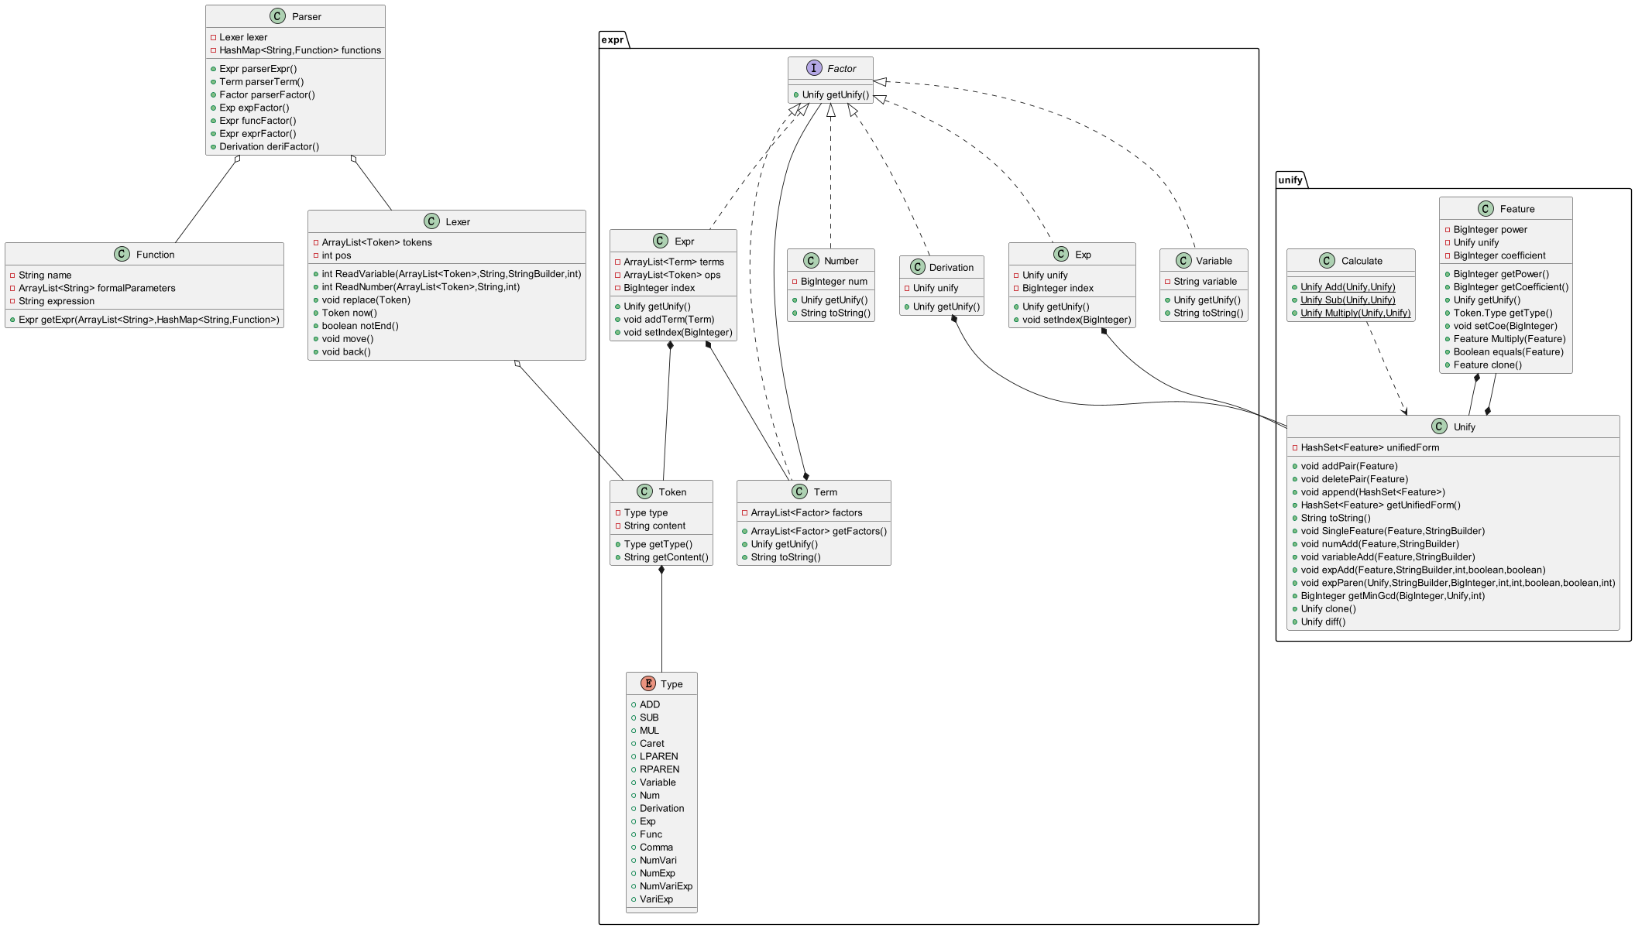Select the VariExp value in Type enum
Screen dimensions: 1635x928
[656, 900]
